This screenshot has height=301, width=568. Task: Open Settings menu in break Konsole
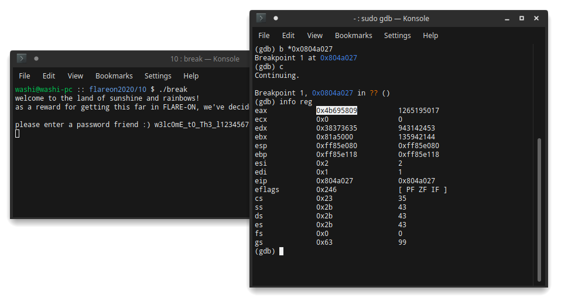click(x=158, y=76)
